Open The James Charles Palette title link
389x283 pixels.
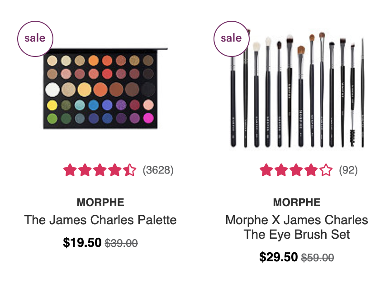click(100, 220)
